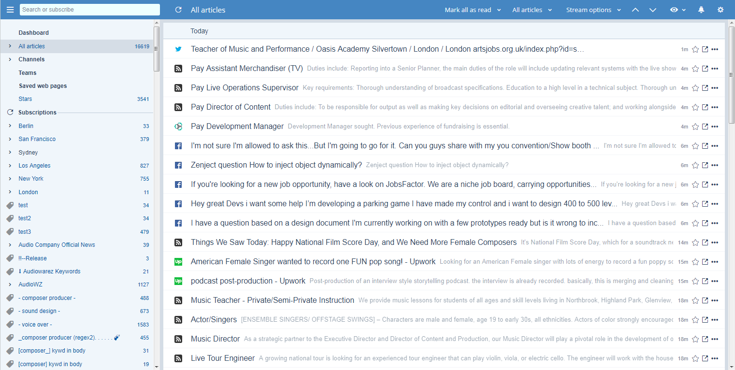This screenshot has width=735, height=370.
Task: Open Stars list
Action: pos(25,99)
